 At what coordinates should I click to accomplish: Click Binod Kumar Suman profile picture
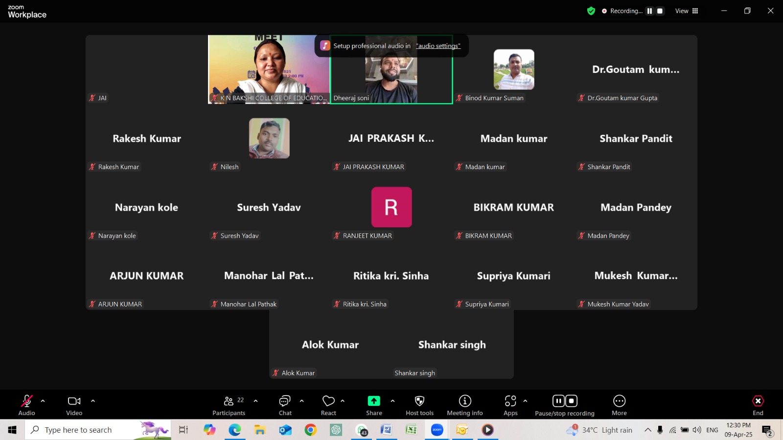pyautogui.click(x=514, y=69)
